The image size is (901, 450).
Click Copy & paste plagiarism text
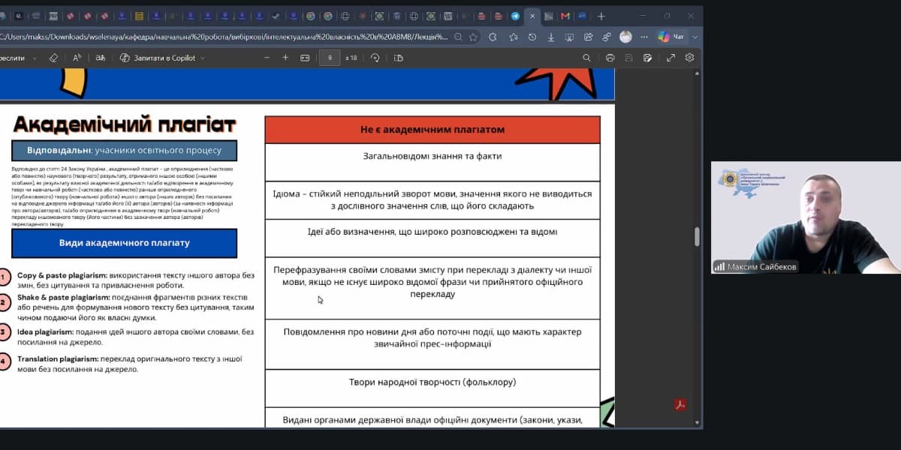[136, 280]
